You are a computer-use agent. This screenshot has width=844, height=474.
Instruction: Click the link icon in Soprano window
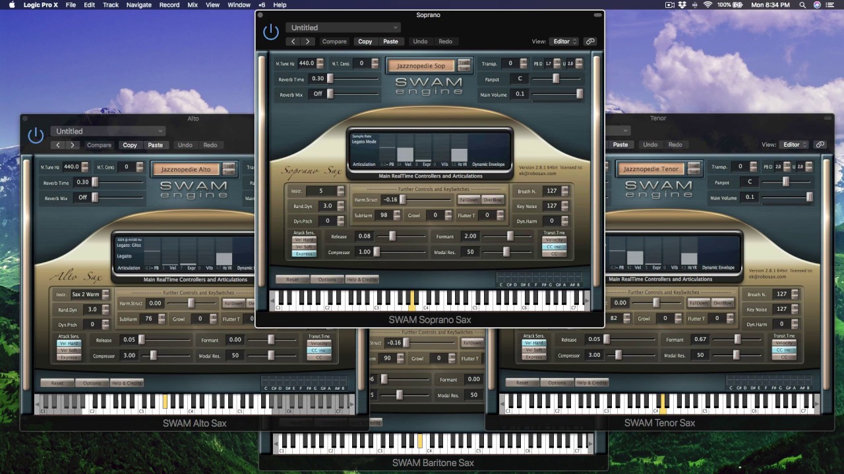(590, 41)
